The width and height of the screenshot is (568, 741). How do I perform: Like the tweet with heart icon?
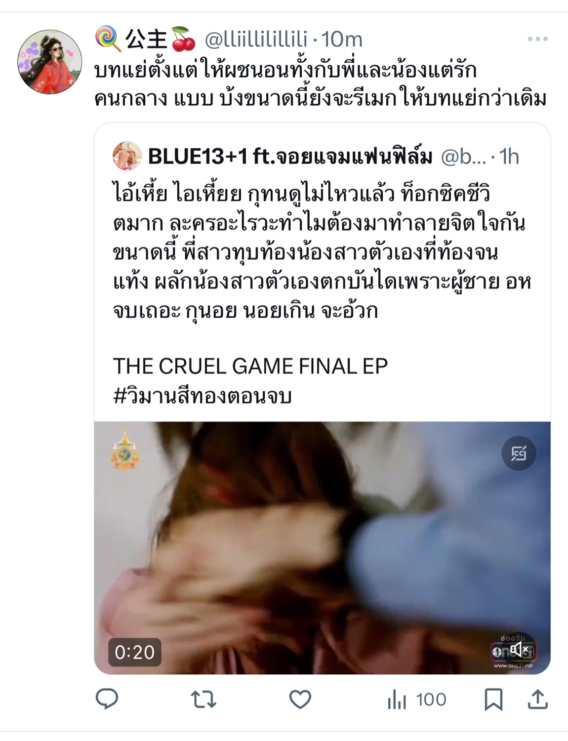point(300,700)
